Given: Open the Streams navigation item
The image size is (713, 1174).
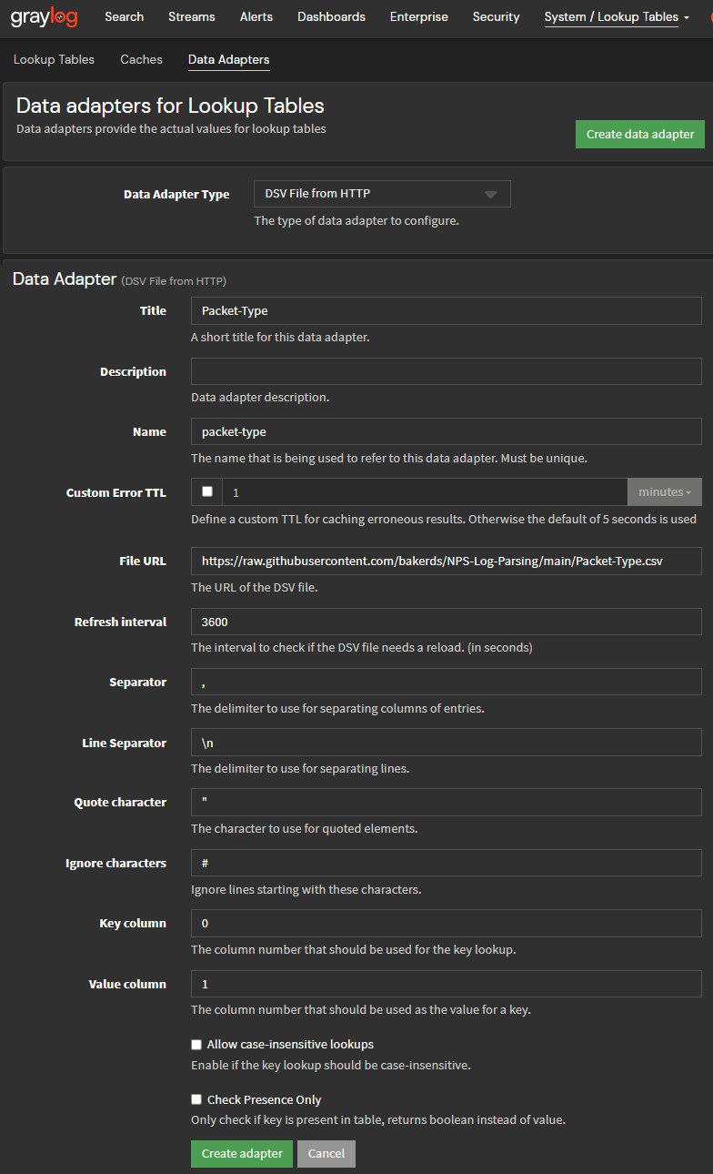Looking at the screenshot, I should click(191, 17).
